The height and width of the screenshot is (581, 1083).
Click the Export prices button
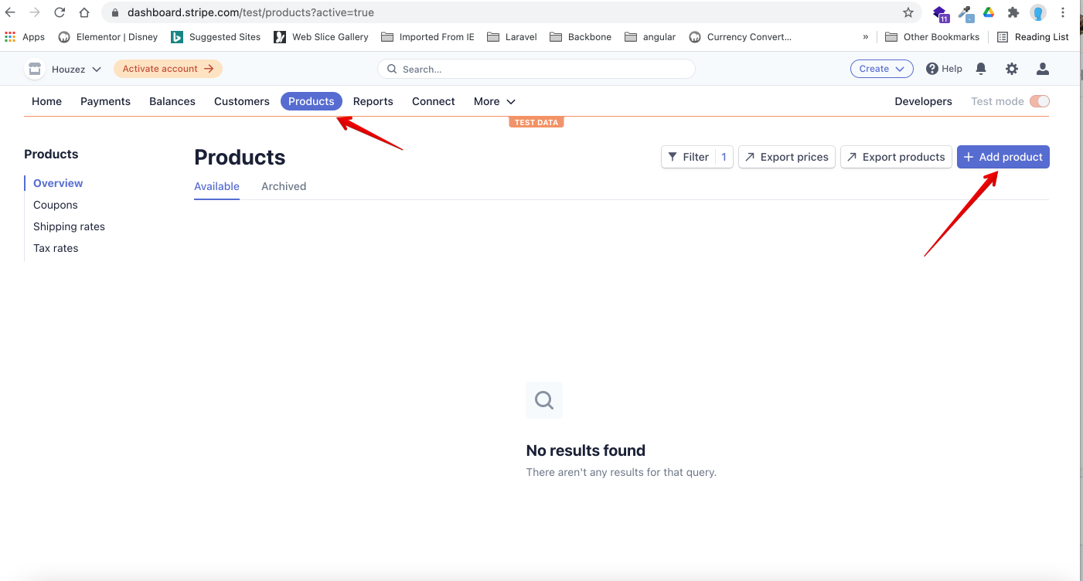click(787, 157)
